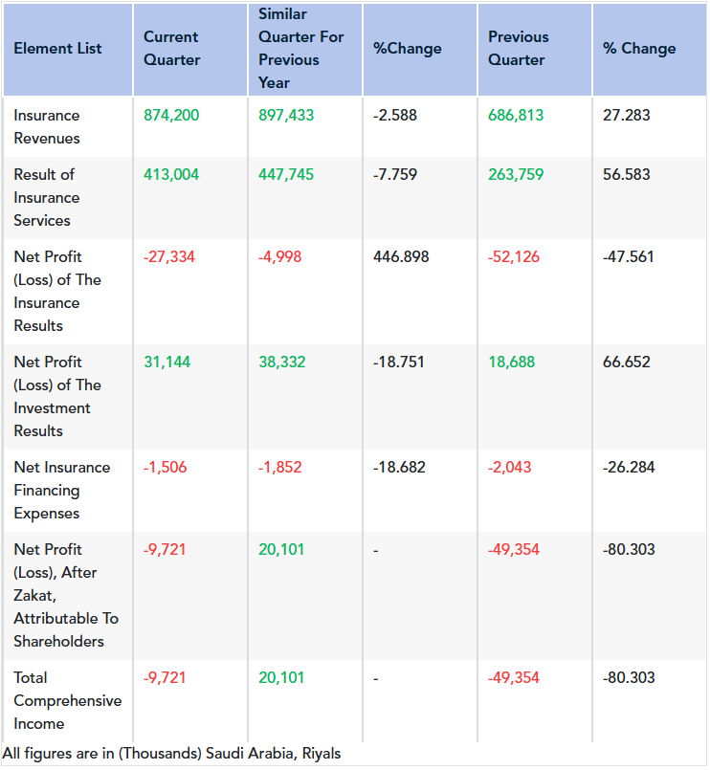
Task: Click the "Result of Insurance Services" label
Action: [46, 198]
